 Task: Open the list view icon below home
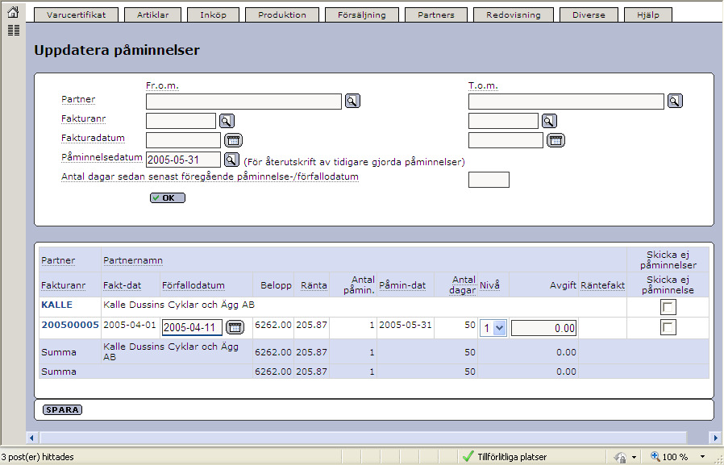[x=14, y=31]
